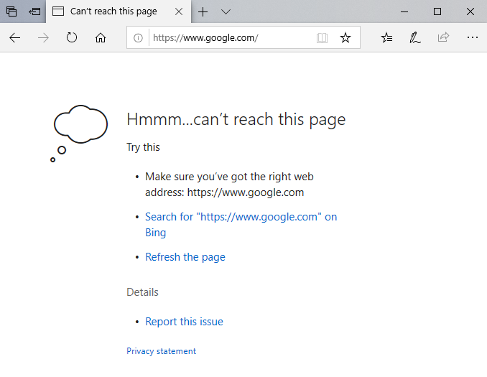This screenshot has width=487, height=377.
Task: Open a new tab with plus button
Action: tap(203, 11)
